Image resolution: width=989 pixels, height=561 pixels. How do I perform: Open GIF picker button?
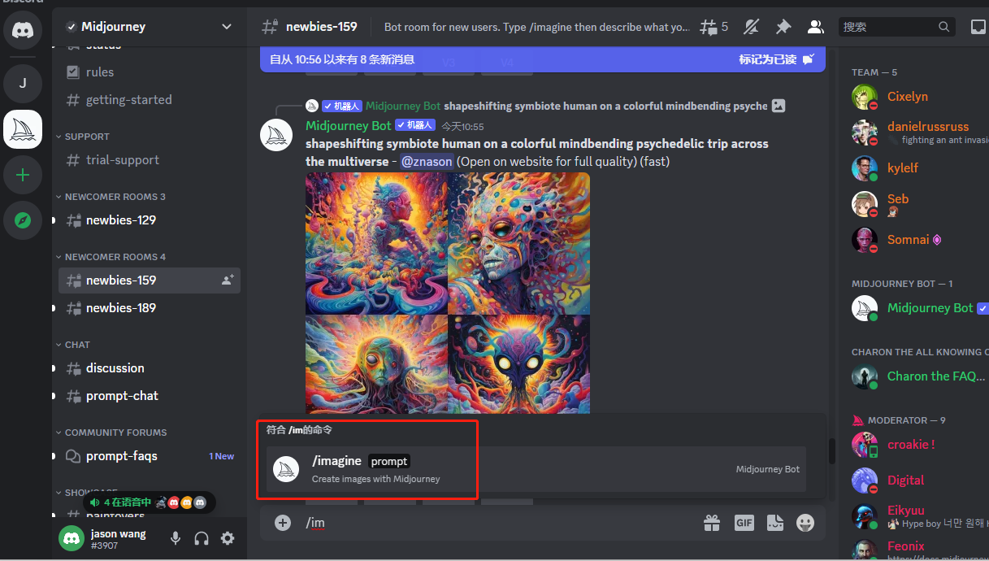(x=744, y=523)
